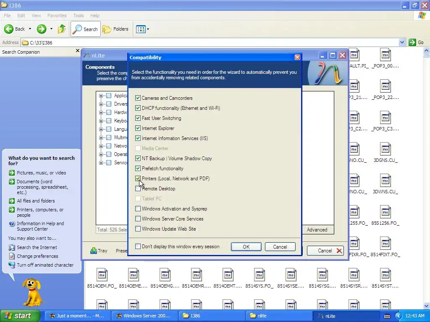The height and width of the screenshot is (322, 430).
Task: Click the nLite Cancel button with red X
Action: [325, 251]
